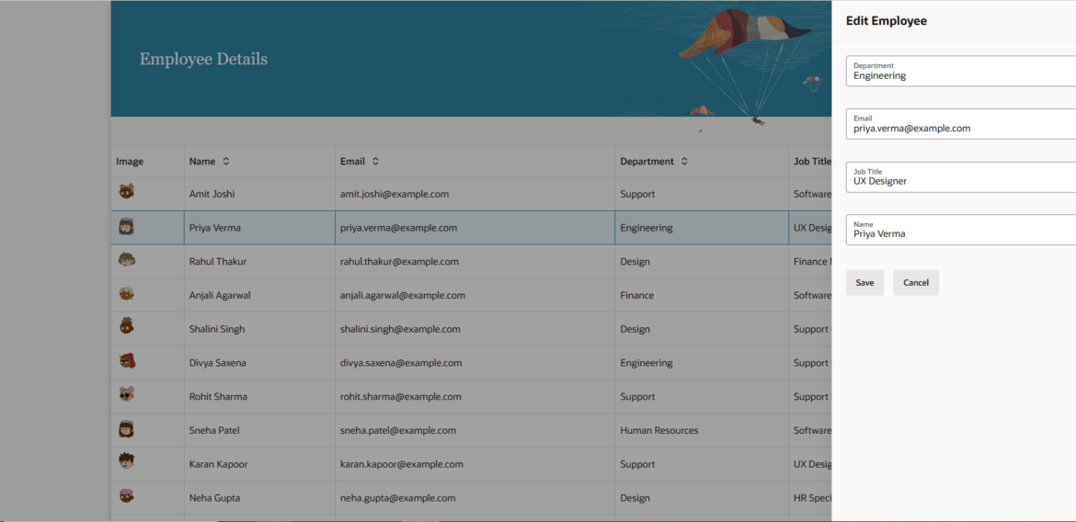Click Amit Joshi's avatar image
Image resolution: width=1076 pixels, height=522 pixels.
126,192
